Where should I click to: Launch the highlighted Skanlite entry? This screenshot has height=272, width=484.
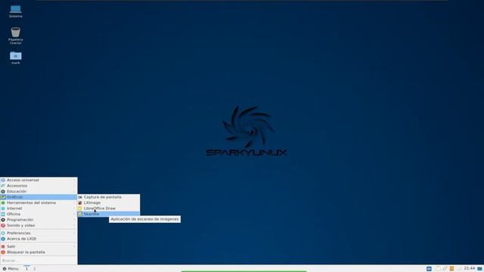pyautogui.click(x=109, y=214)
